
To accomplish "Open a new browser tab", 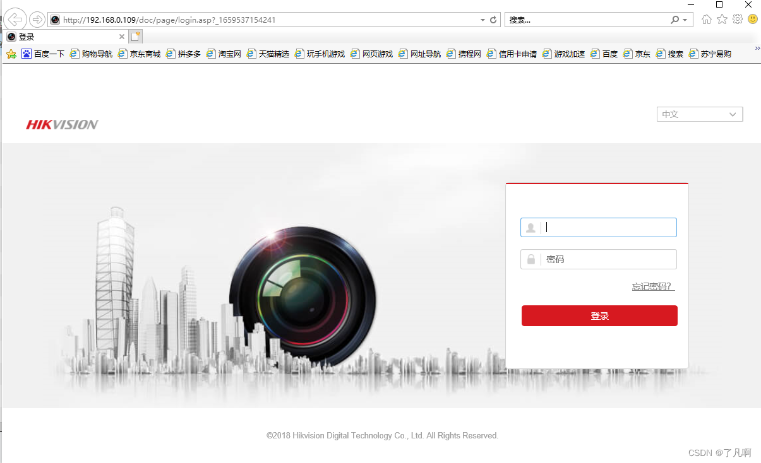I will [x=136, y=37].
